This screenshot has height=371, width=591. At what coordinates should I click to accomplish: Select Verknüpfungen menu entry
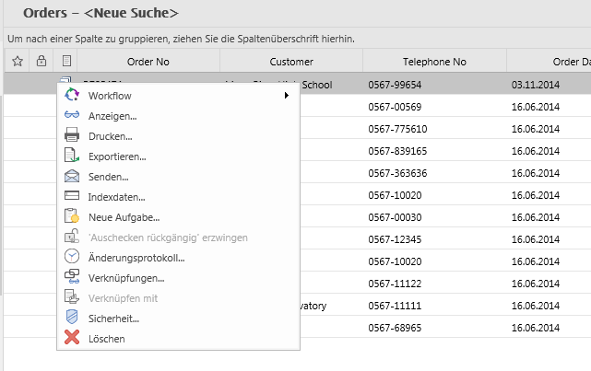click(x=126, y=278)
